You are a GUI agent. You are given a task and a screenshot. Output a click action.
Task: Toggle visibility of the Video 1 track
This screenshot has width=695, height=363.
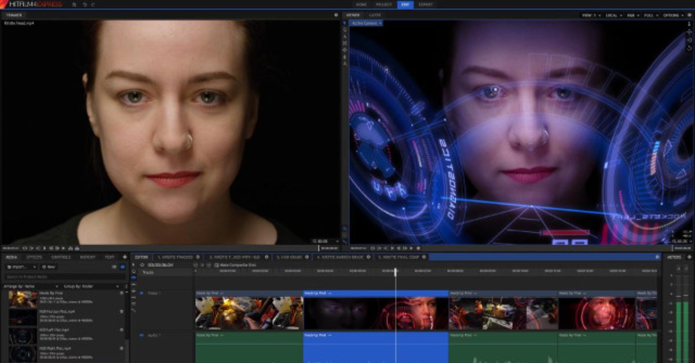(x=141, y=292)
